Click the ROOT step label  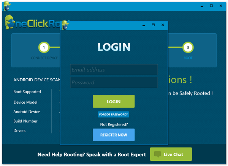coord(188,58)
